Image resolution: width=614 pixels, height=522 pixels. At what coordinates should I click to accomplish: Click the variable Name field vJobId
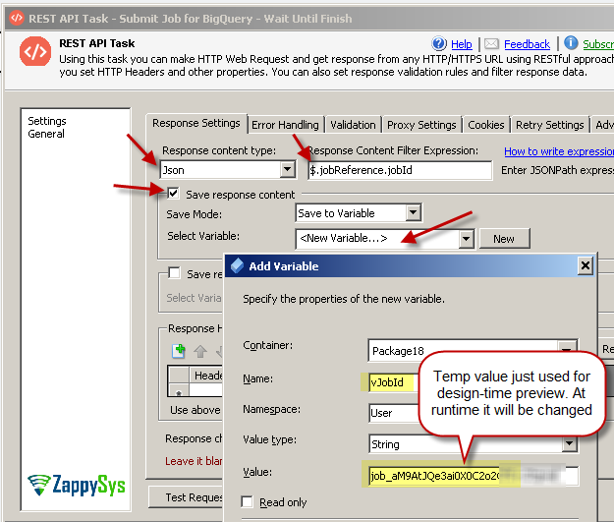pos(392,382)
